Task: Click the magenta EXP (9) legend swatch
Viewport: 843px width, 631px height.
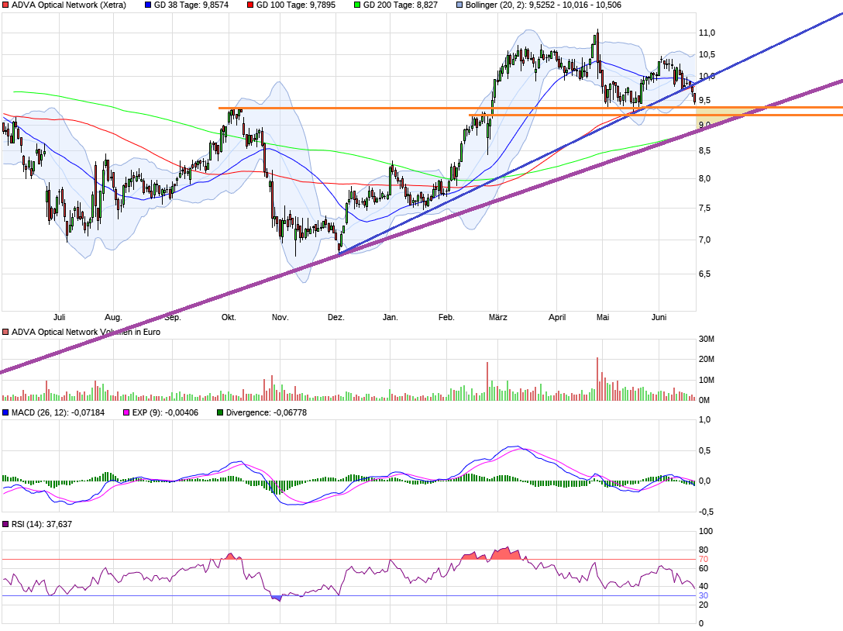Action: (x=126, y=412)
